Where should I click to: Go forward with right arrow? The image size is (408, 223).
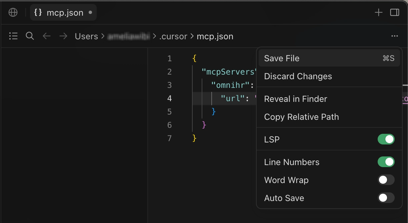pos(63,36)
